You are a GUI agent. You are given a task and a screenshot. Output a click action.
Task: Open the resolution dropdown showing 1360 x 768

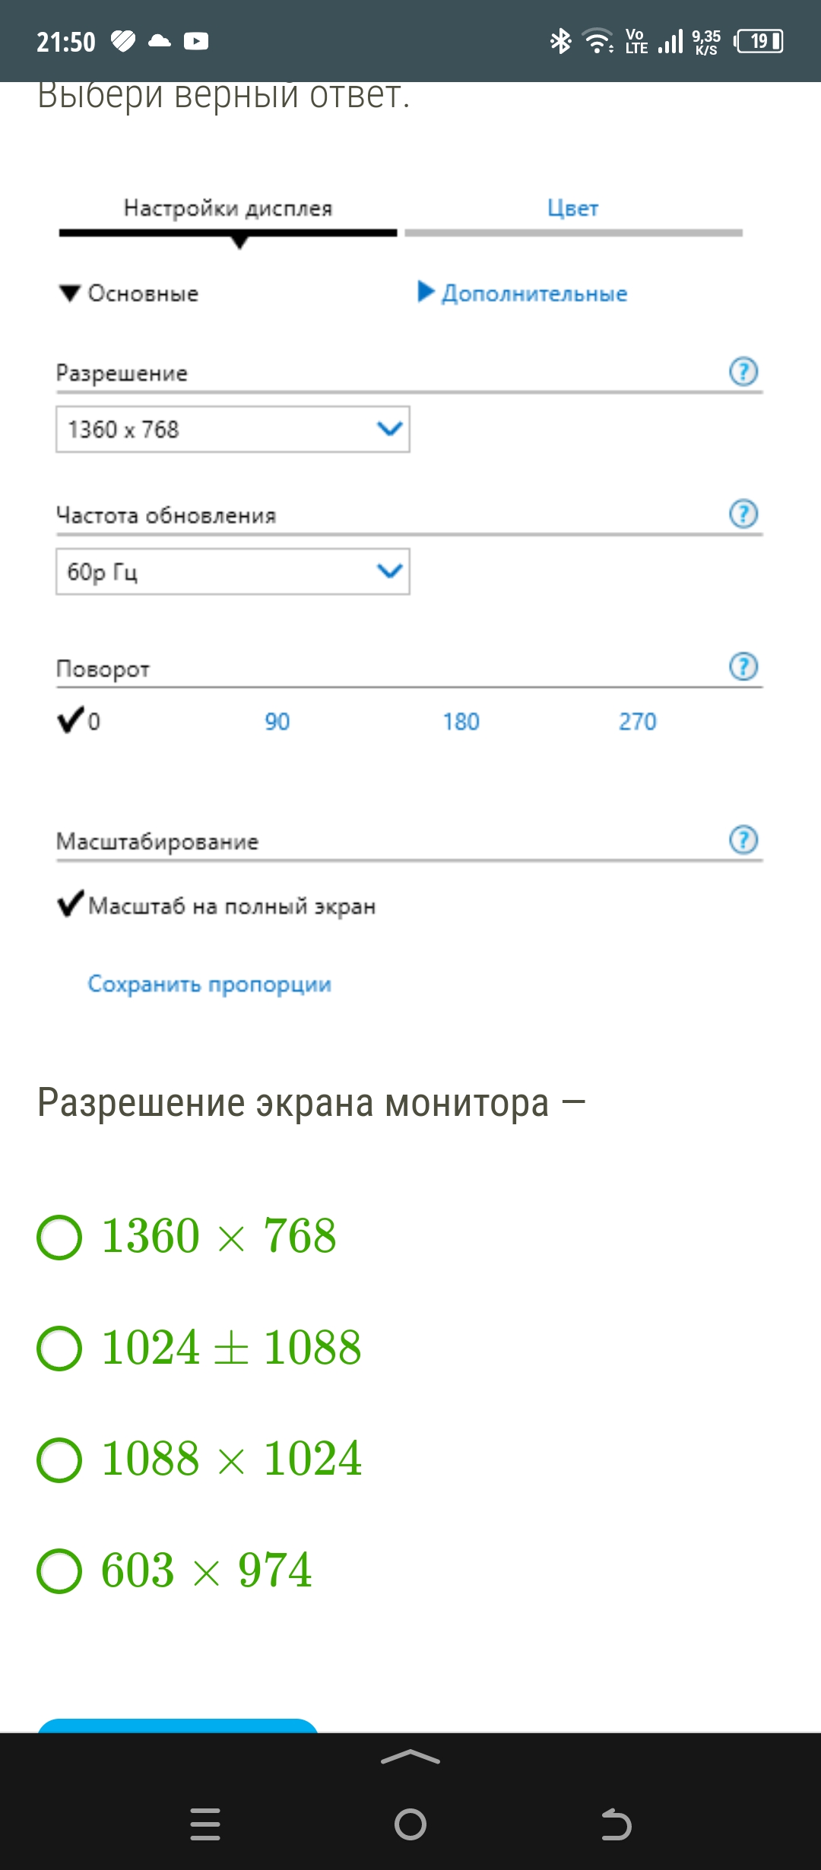(233, 429)
